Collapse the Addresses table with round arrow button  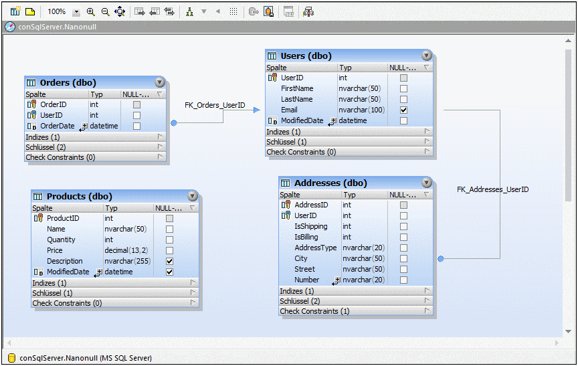pyautogui.click(x=427, y=183)
